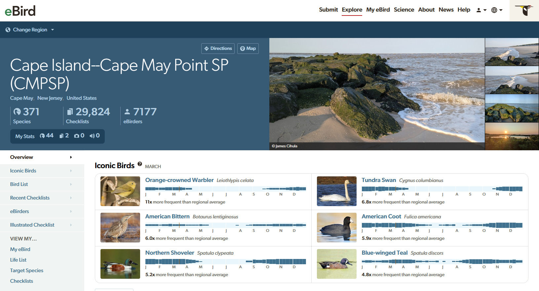This screenshot has height=291, width=539.
Task: Click My Stats checklist icon showing 2
Action: tap(61, 136)
